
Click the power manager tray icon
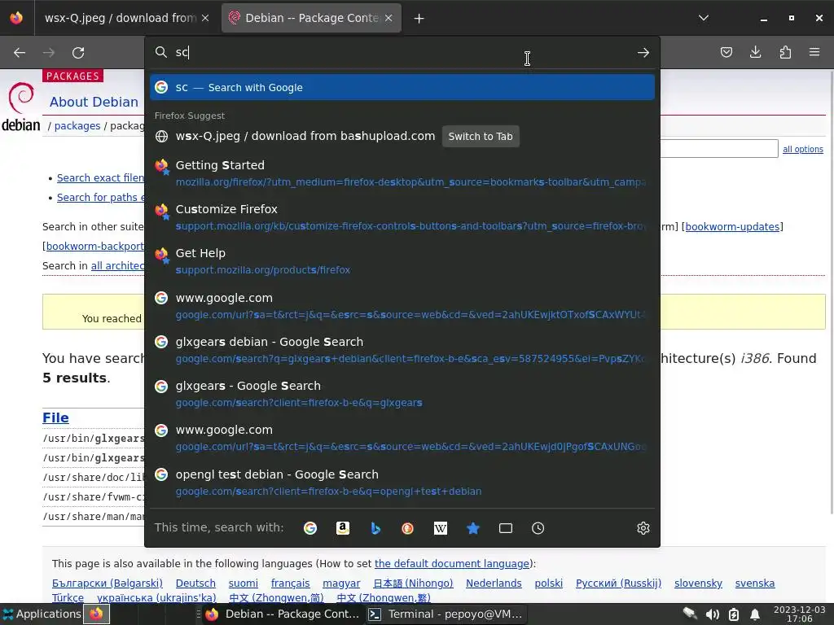pyautogui.click(x=734, y=614)
